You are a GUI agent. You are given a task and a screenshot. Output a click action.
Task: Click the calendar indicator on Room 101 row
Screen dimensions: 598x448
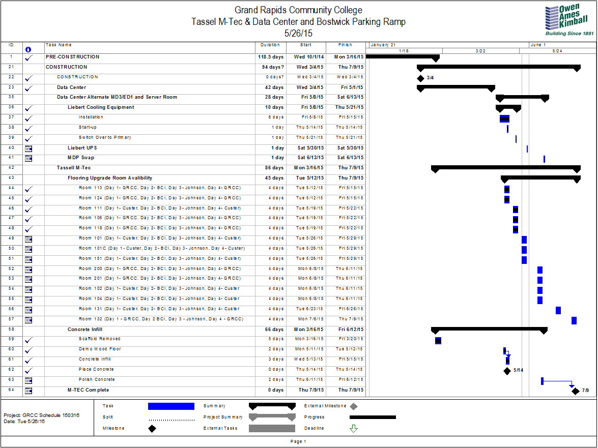tap(29, 238)
